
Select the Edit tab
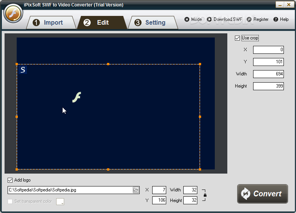pos(102,22)
